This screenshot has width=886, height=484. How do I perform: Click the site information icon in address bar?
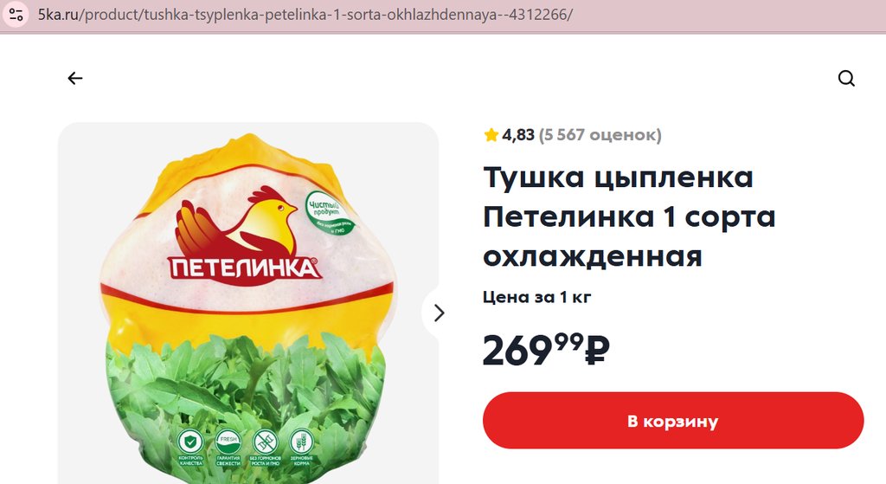[x=16, y=14]
